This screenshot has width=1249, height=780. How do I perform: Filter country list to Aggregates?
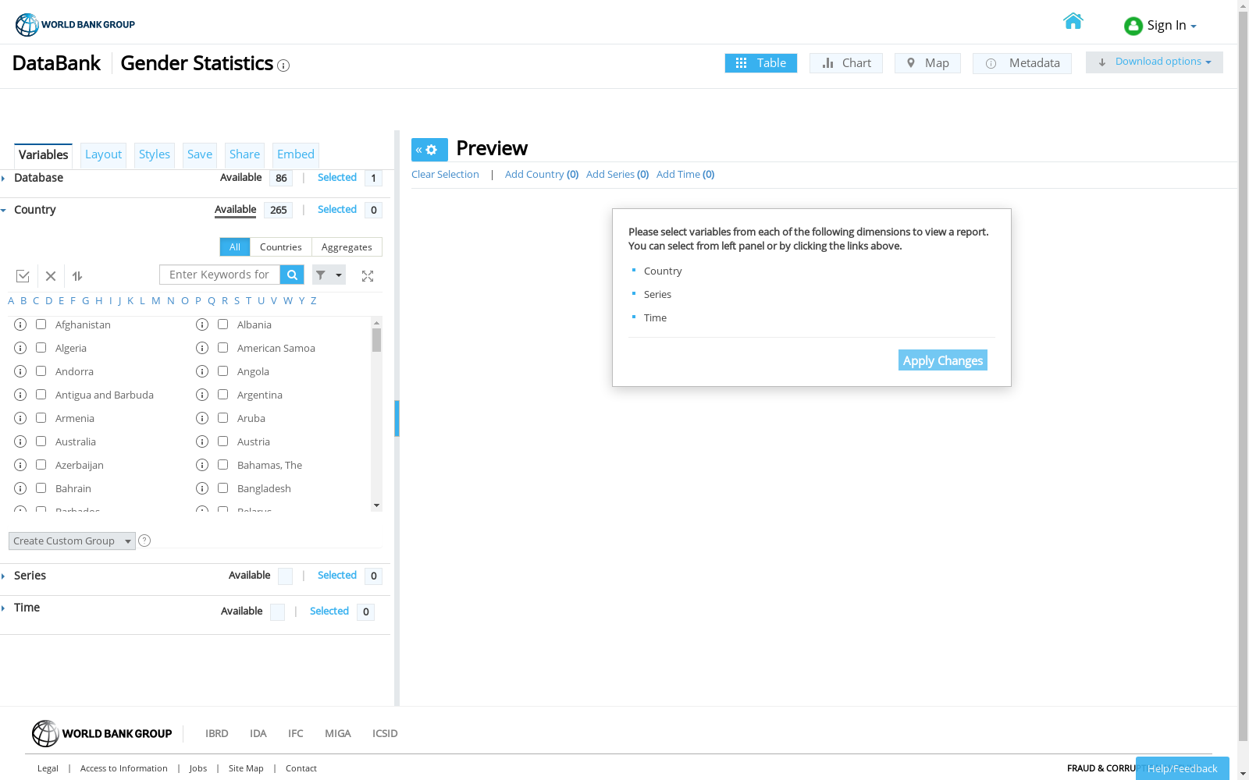347,247
